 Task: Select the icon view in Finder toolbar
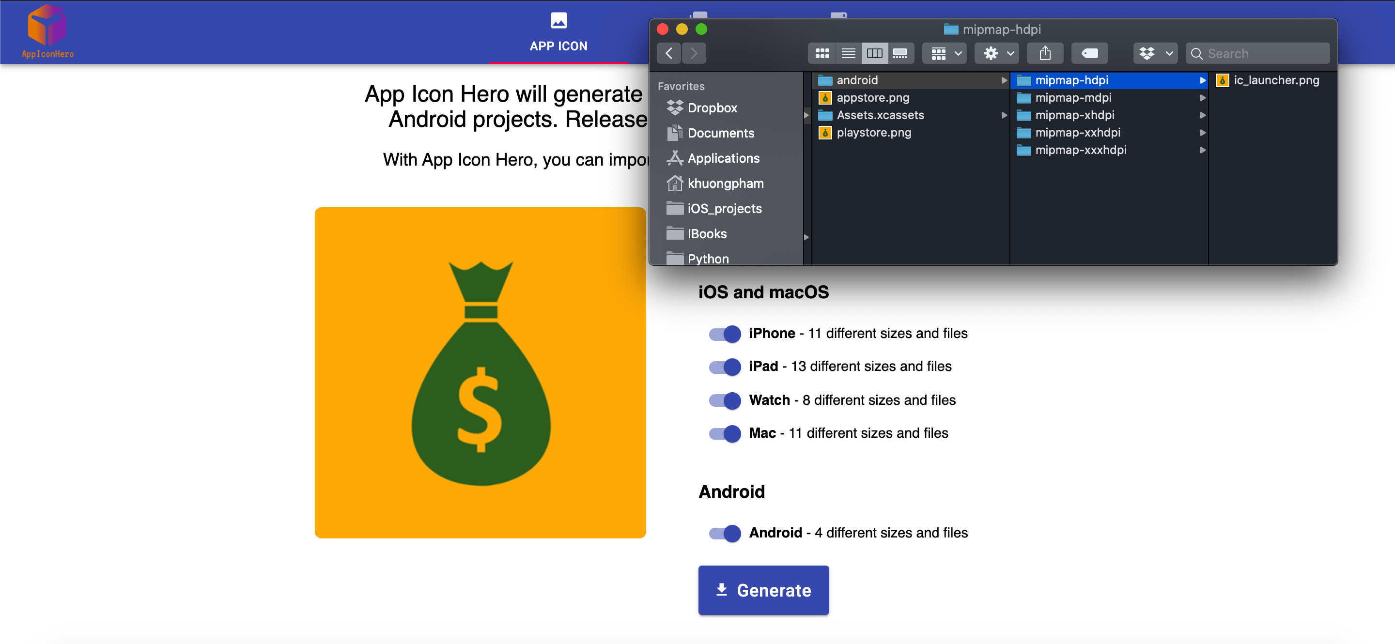821,53
